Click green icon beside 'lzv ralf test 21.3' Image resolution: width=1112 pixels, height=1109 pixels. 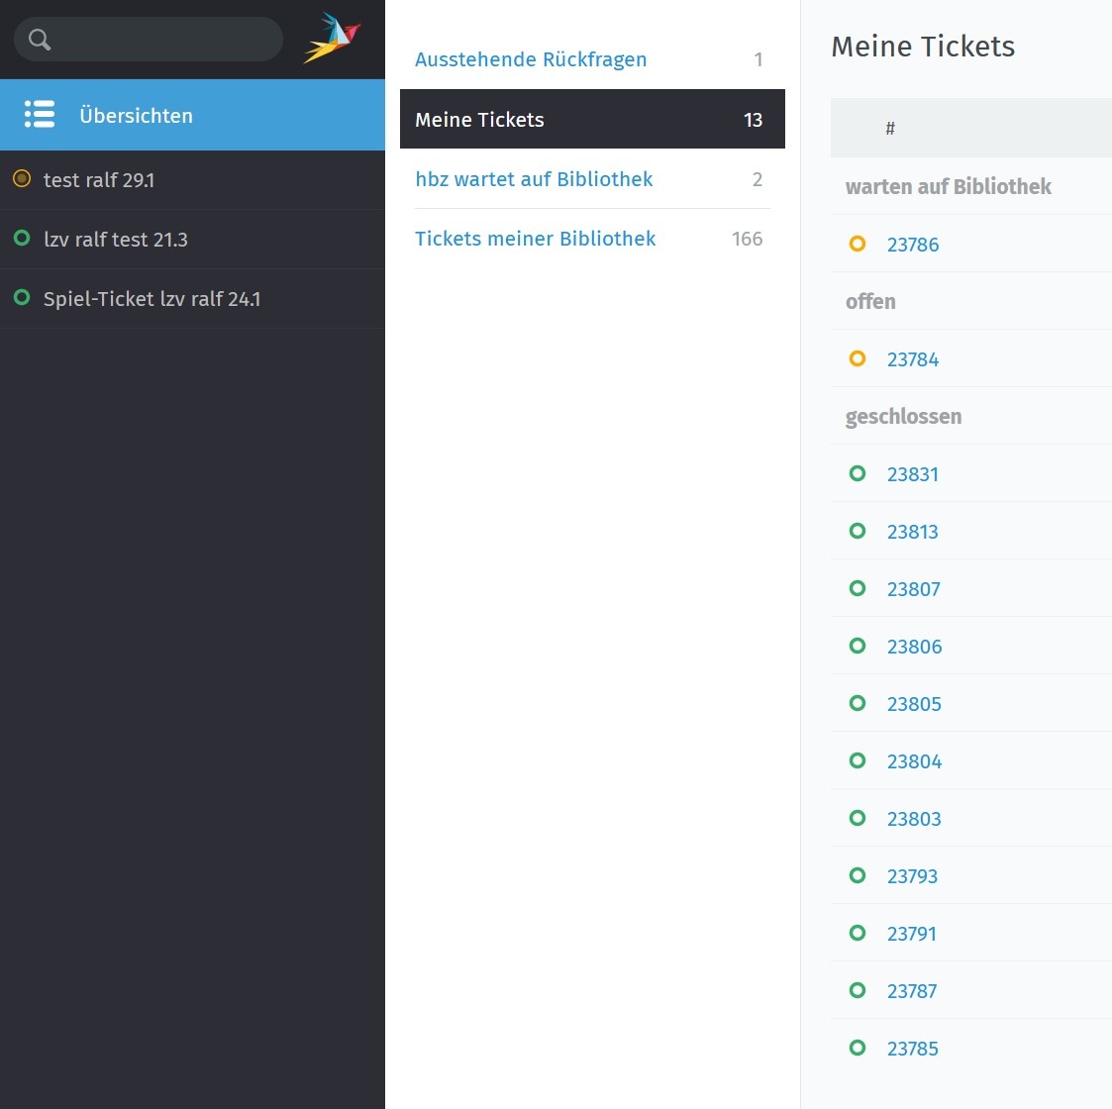(x=22, y=239)
